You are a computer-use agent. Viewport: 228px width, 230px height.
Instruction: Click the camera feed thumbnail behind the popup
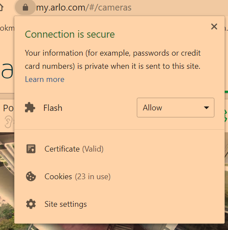(7, 181)
